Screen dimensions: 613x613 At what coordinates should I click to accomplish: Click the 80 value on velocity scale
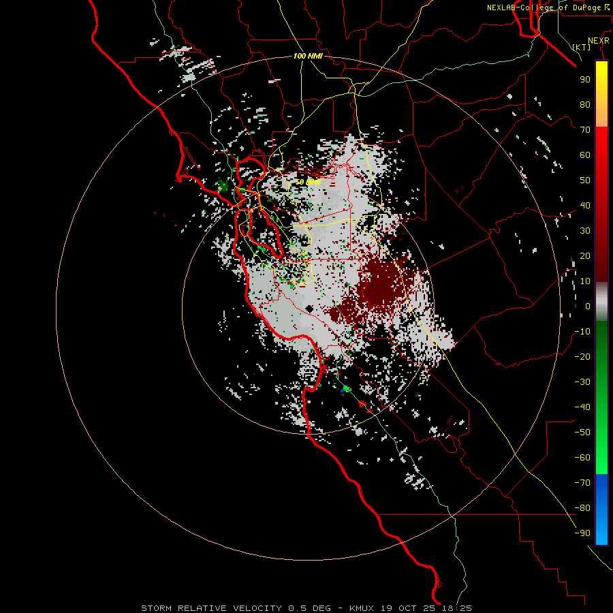coord(585,105)
